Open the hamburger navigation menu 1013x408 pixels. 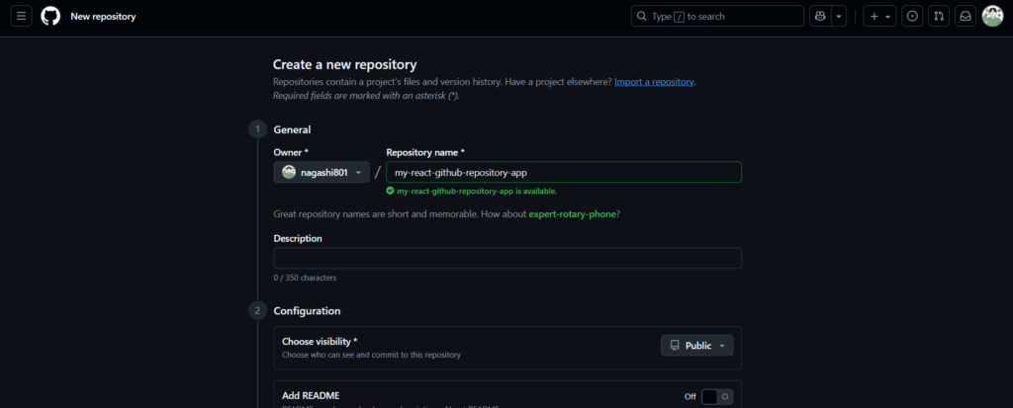coord(22,17)
